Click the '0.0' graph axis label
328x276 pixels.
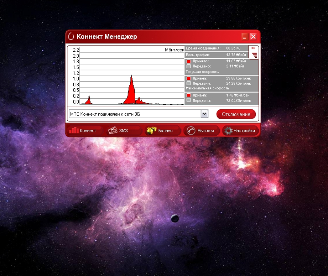(76, 102)
